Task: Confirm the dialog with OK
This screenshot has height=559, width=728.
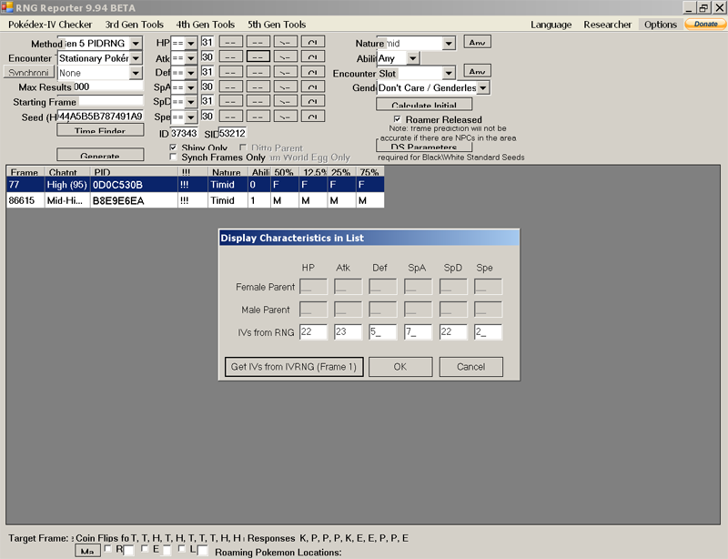Action: click(400, 367)
